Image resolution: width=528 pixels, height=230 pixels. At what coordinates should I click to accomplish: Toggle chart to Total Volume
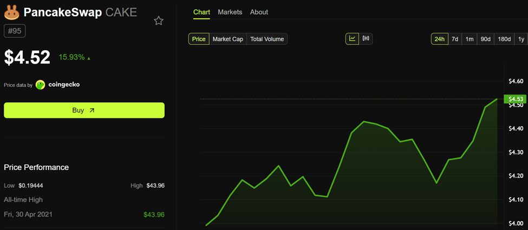tap(267, 39)
